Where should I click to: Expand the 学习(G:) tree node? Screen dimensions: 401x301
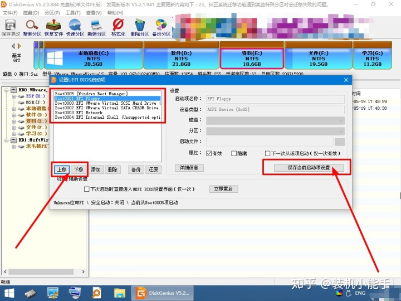(x=14, y=134)
